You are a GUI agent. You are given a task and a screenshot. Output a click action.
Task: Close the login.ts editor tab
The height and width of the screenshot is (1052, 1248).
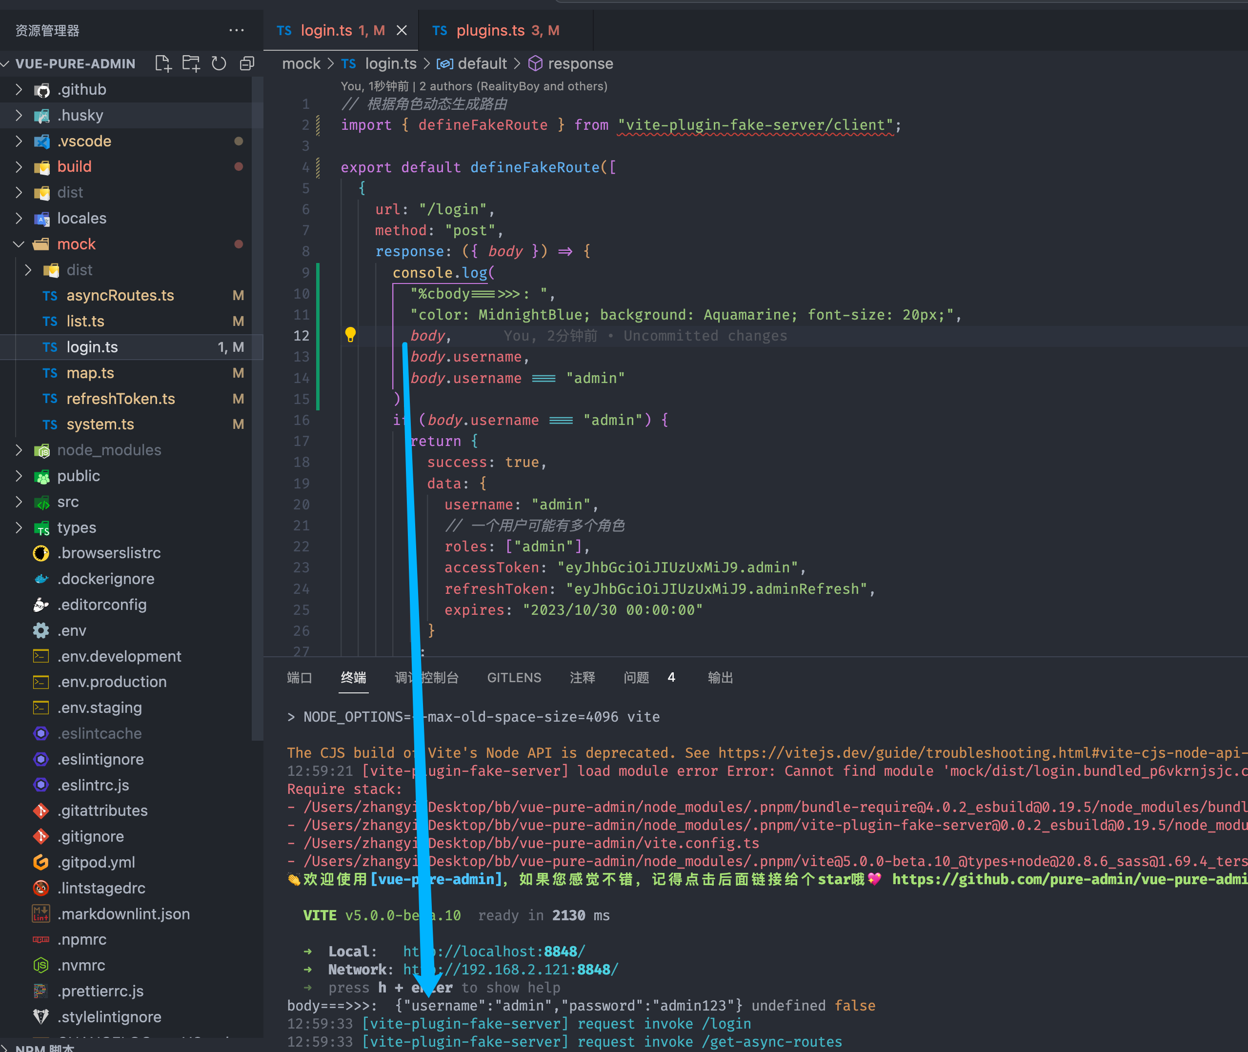tap(402, 30)
